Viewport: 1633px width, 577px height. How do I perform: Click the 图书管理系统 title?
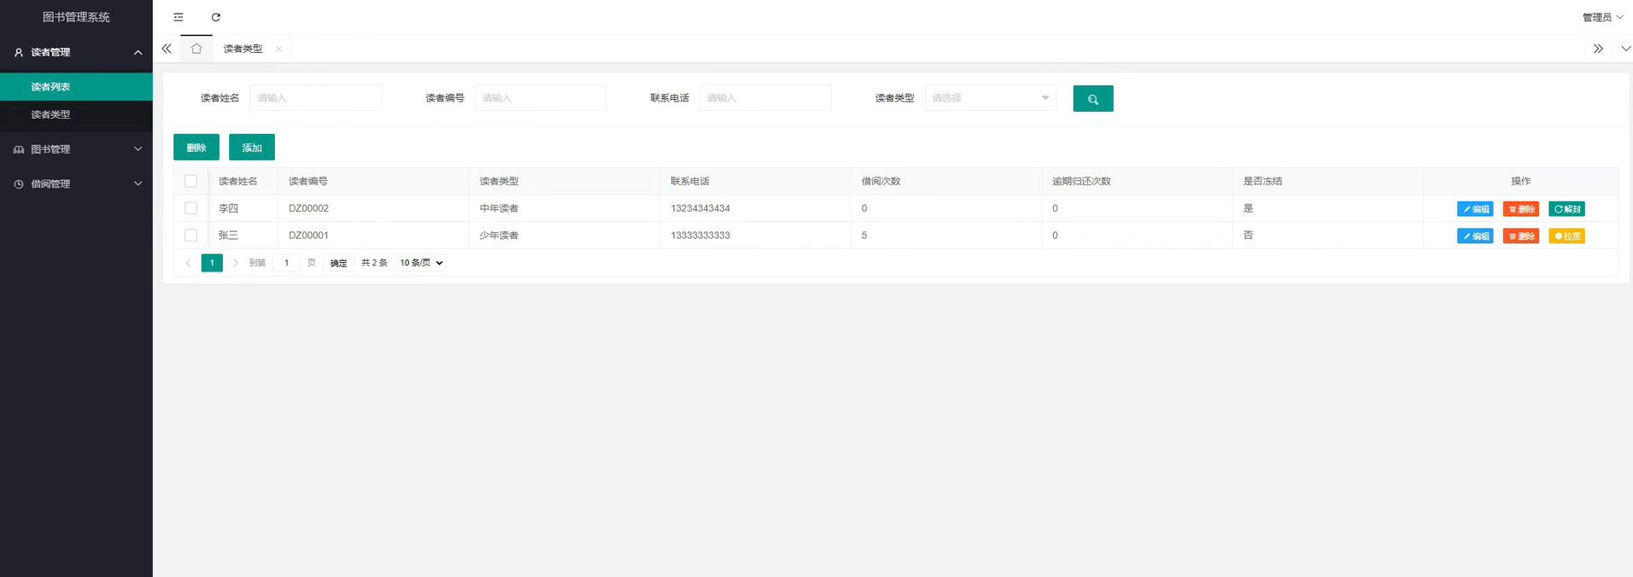[76, 17]
